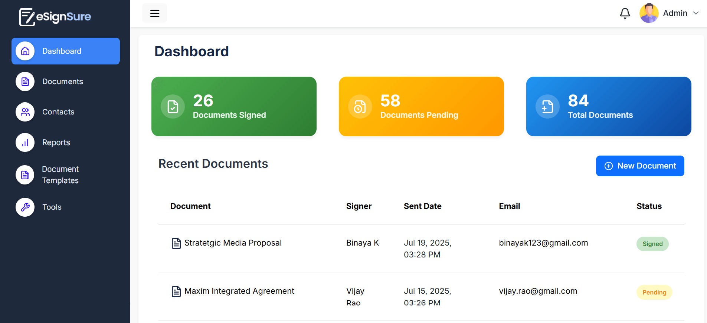This screenshot has width=707, height=323.
Task: Click the Documents Signed green card
Action: [234, 107]
